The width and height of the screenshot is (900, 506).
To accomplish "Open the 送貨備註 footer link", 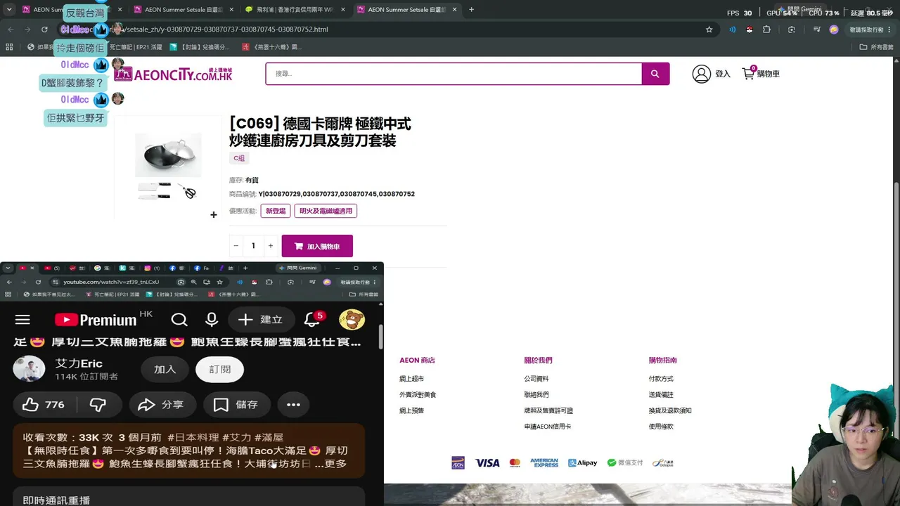I will pyautogui.click(x=661, y=395).
